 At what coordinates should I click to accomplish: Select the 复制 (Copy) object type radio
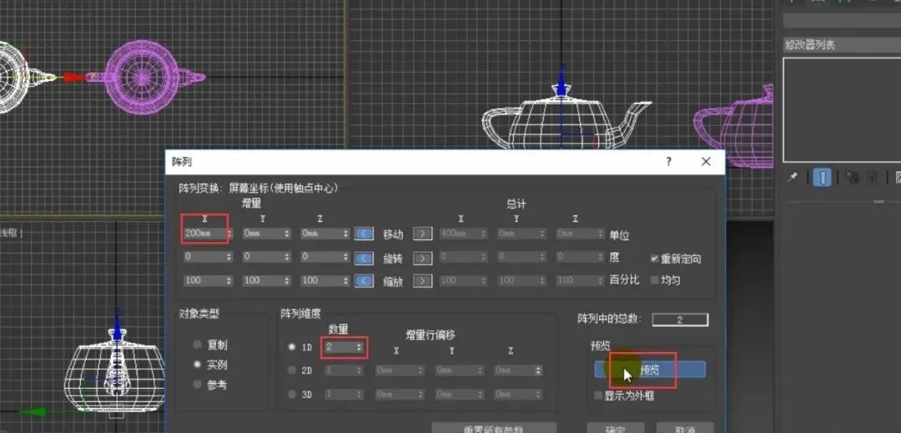pyautogui.click(x=198, y=345)
